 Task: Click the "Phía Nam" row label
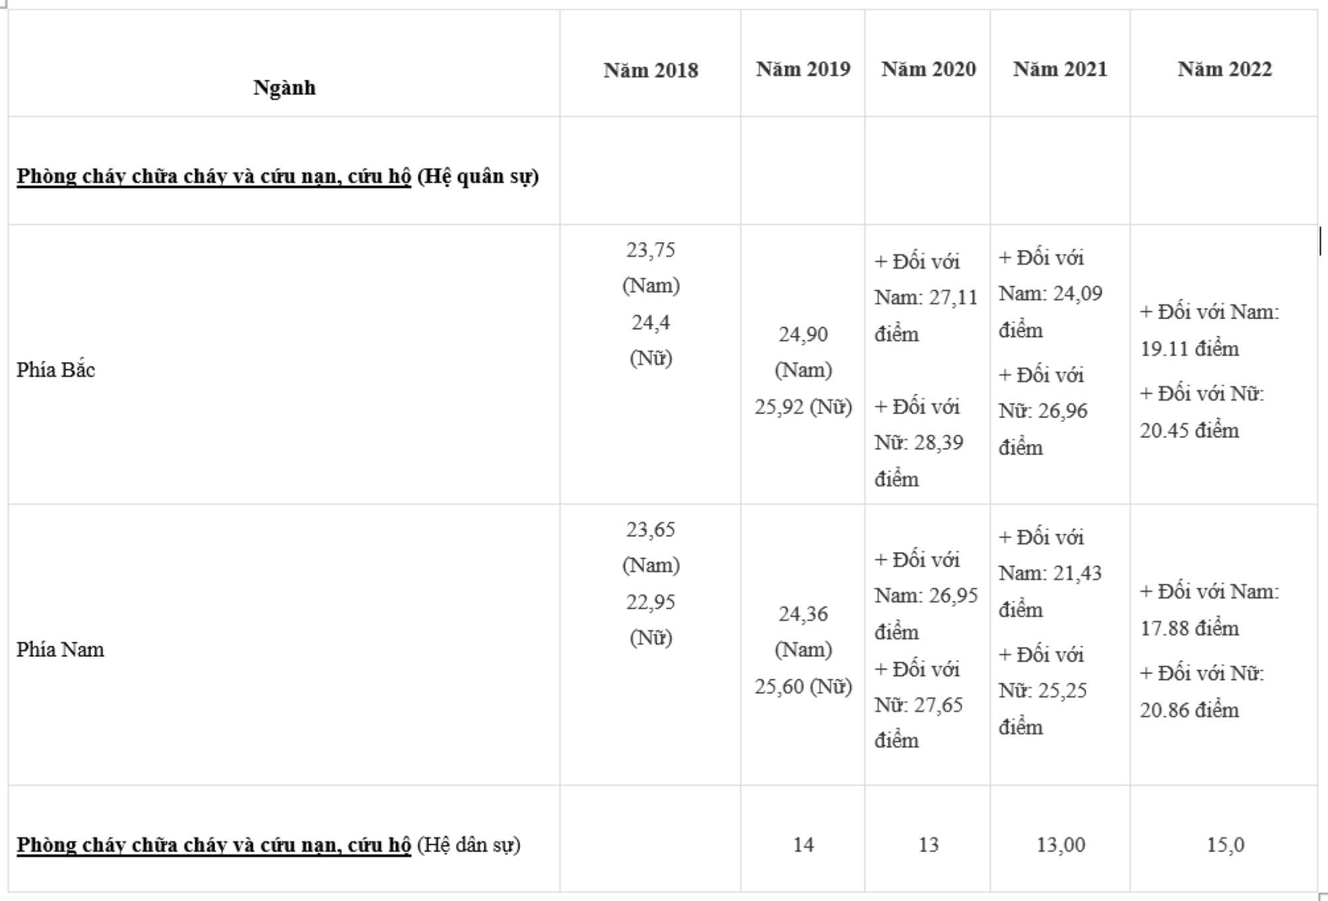60,649
